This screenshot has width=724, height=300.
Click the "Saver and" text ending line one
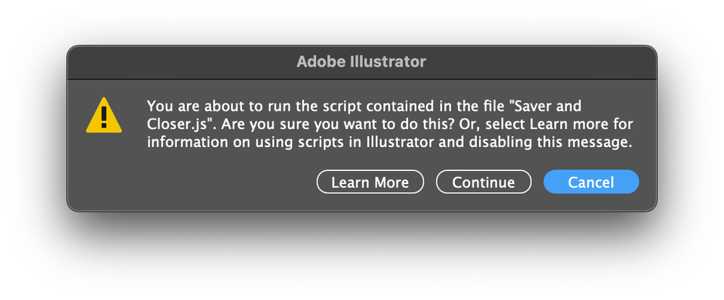[x=552, y=106]
